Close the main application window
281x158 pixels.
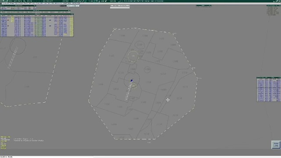[279, 1]
